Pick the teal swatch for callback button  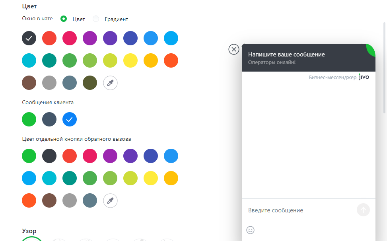click(x=70, y=178)
